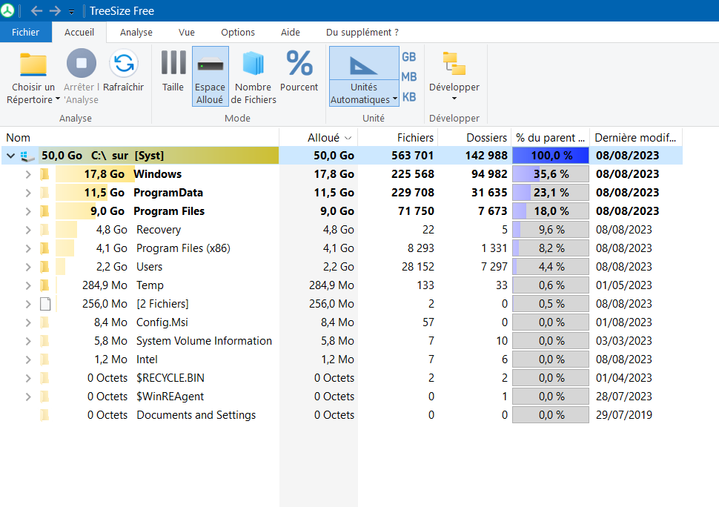Click the Program Files folder icon
Screen dimensions: 719x507
pos(44,211)
